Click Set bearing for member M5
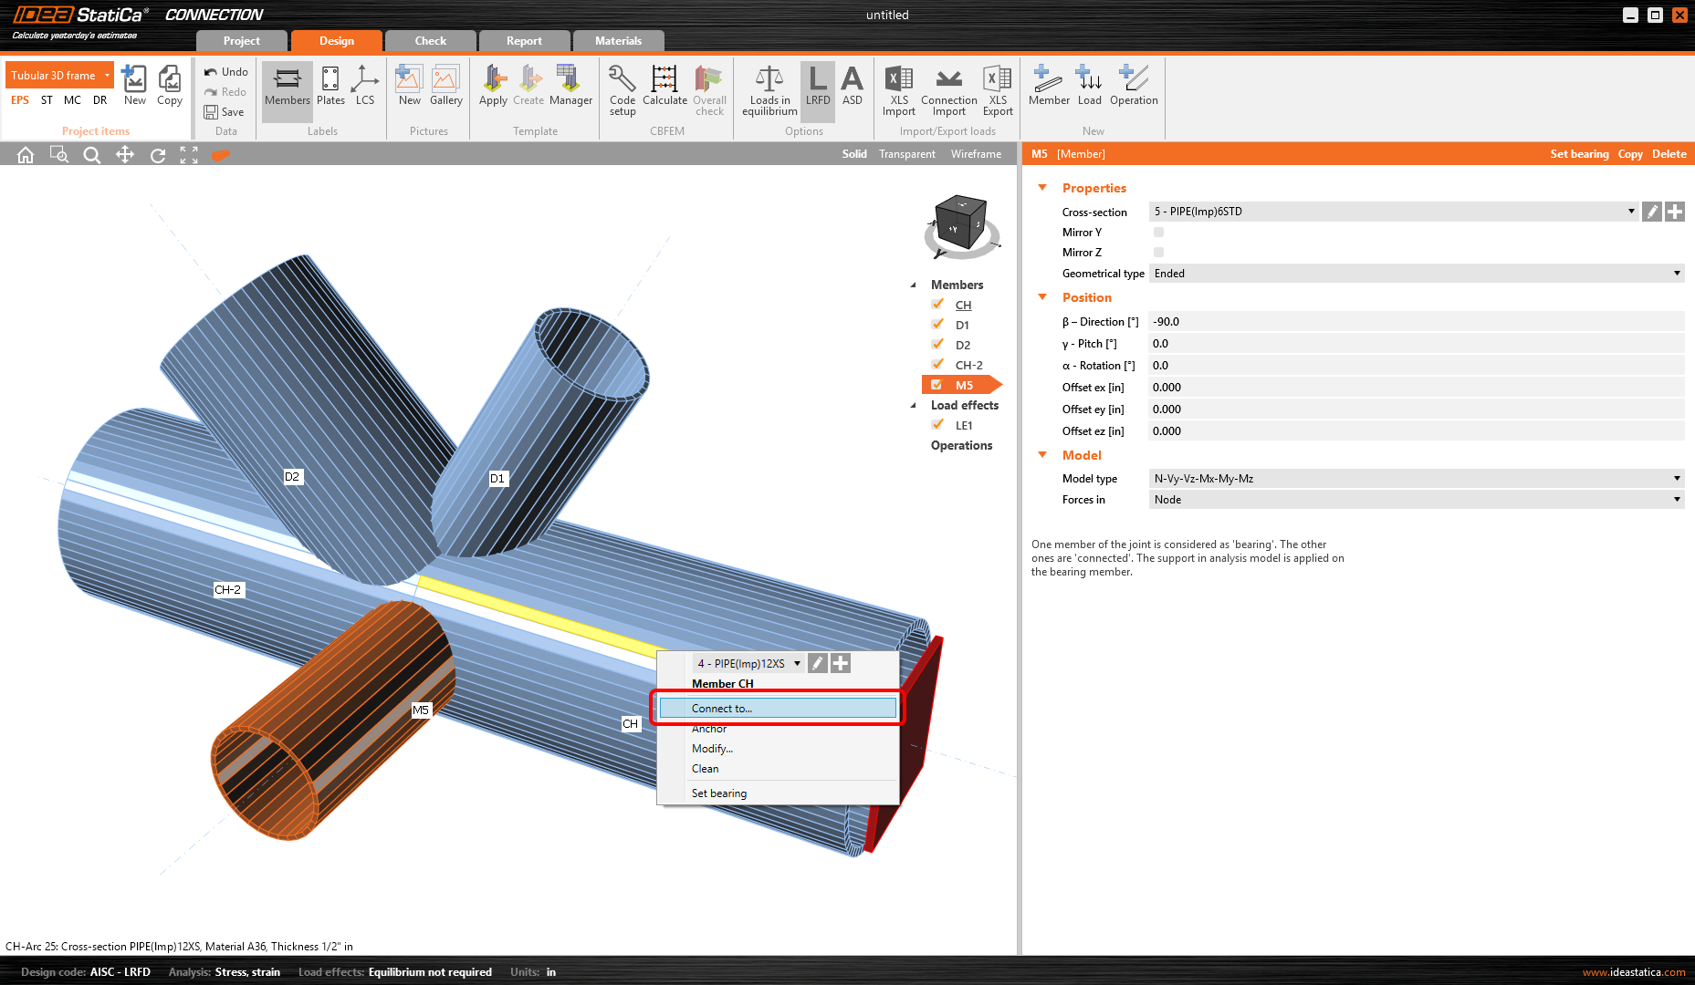Viewport: 1695px width, 985px height. (x=1579, y=154)
